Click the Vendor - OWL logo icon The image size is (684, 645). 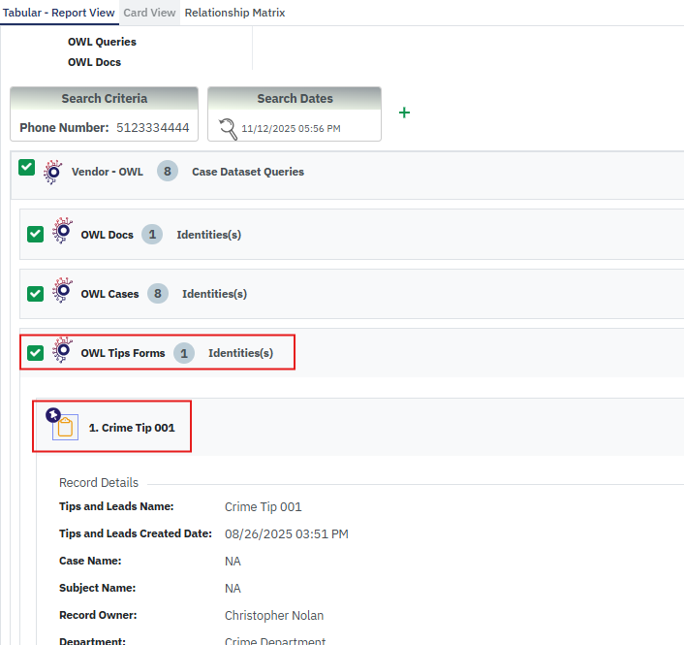click(52, 173)
